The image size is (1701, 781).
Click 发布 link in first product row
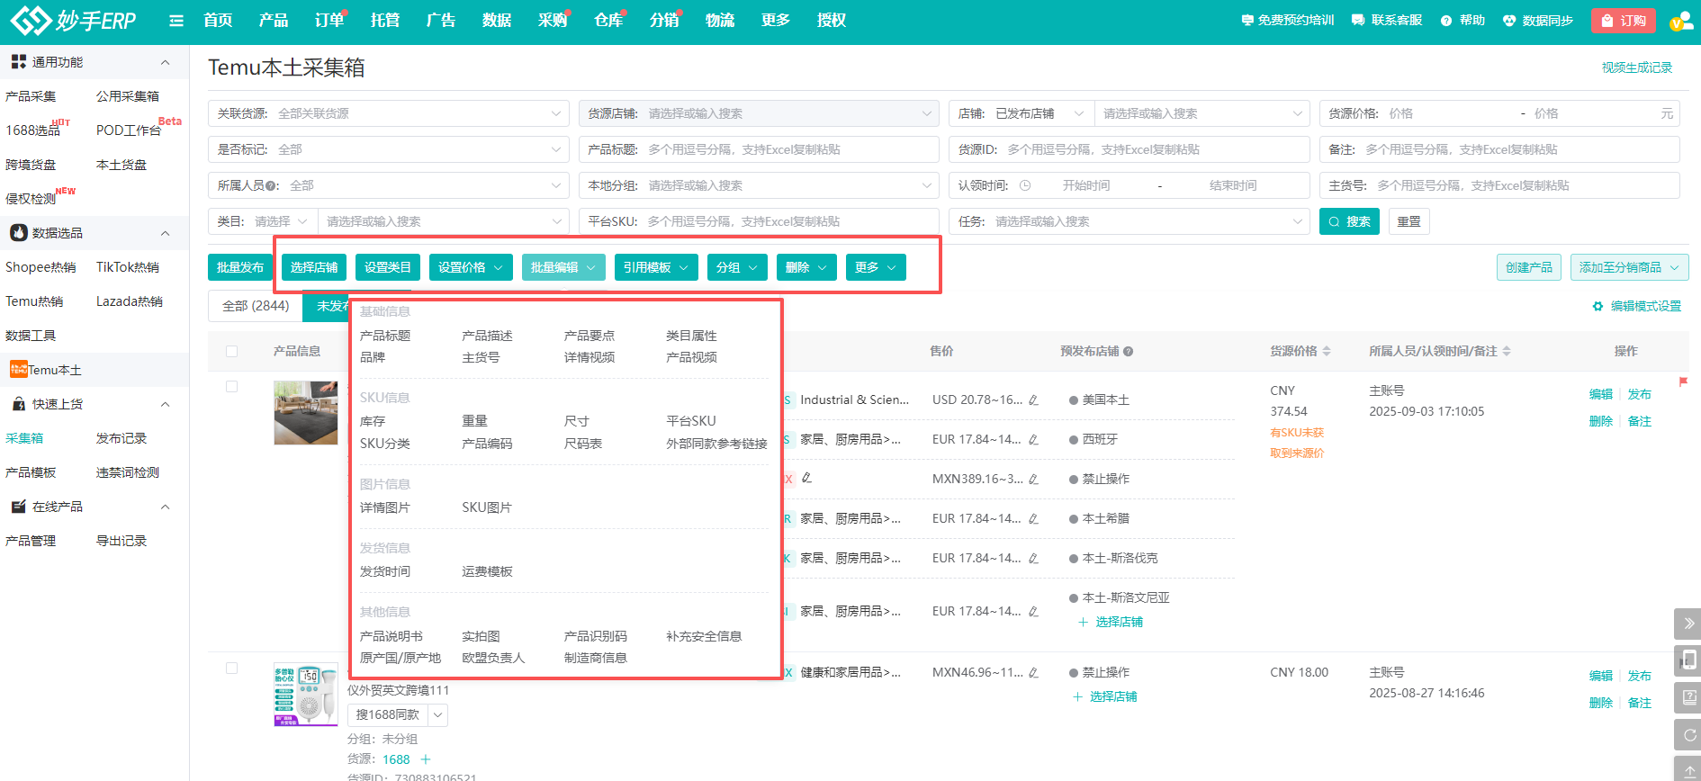coord(1640,394)
